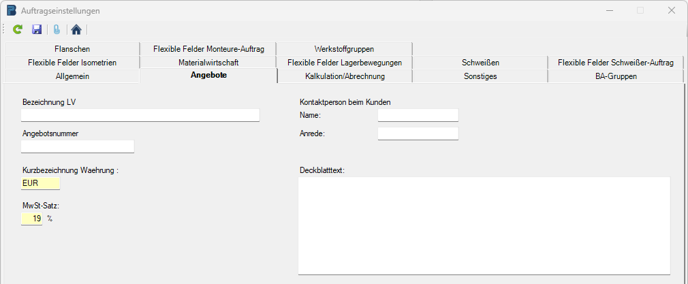Select the MwSt-Satz percentage field
This screenshot has width=688, height=284.
coord(32,219)
